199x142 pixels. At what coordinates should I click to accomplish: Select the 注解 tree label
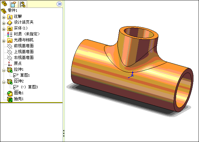tap(18, 16)
